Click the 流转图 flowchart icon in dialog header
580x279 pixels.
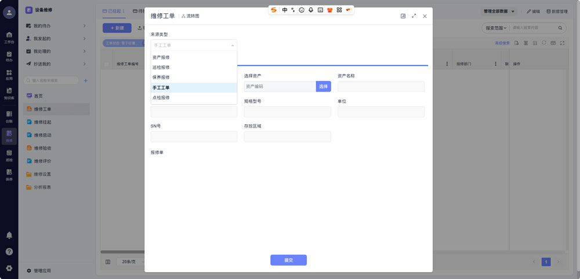click(184, 16)
